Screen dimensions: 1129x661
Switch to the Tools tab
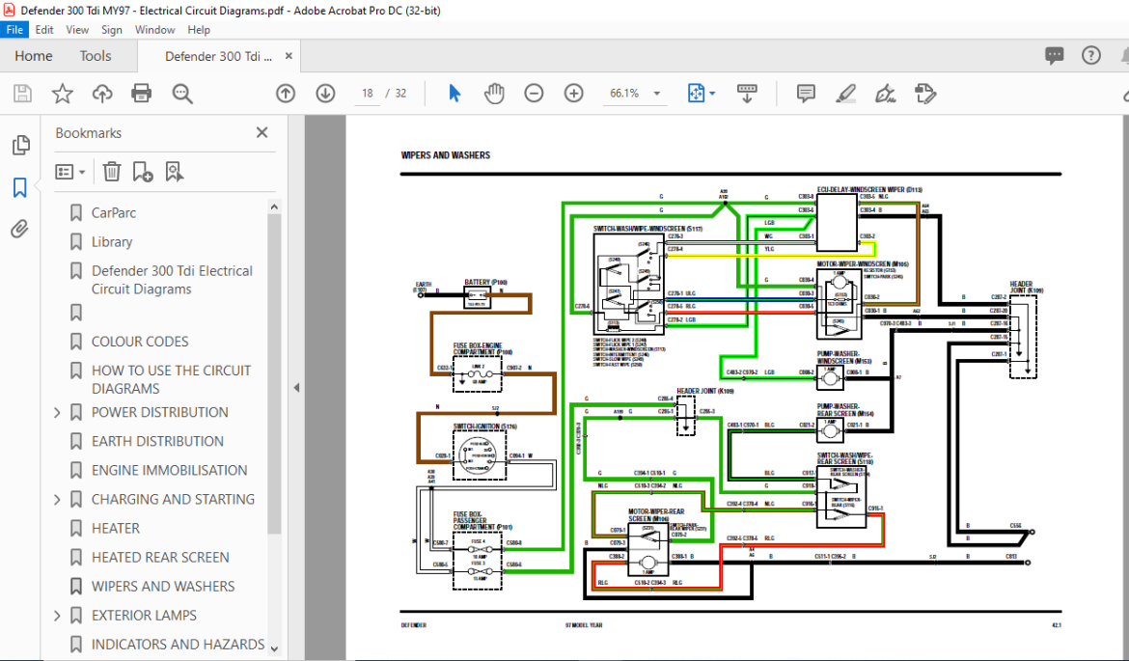(96, 55)
